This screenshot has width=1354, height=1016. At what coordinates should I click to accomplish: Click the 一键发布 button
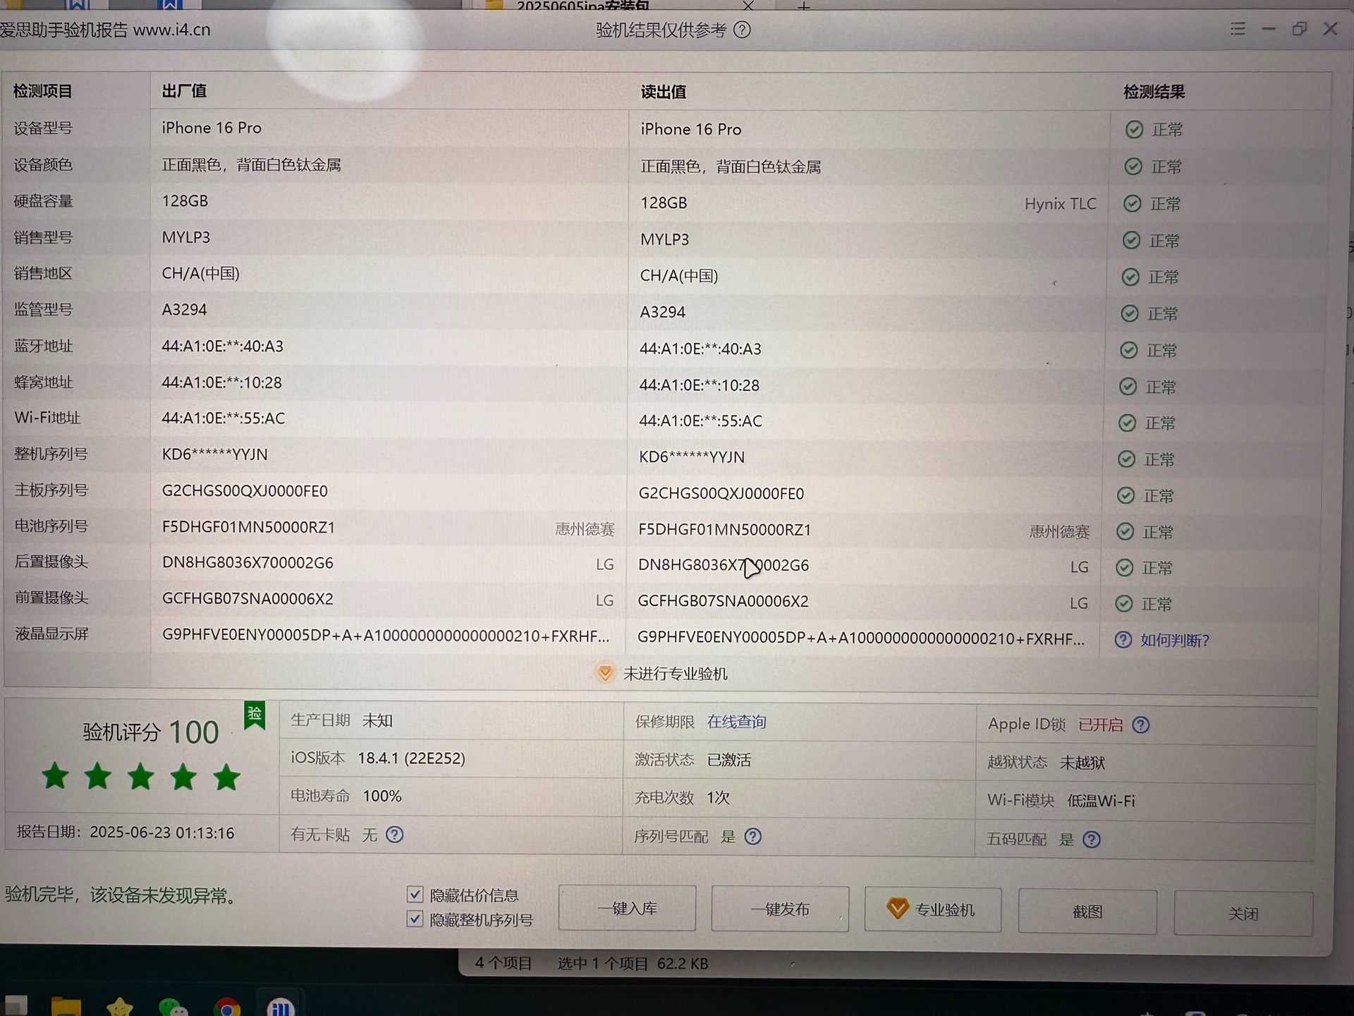point(780,909)
